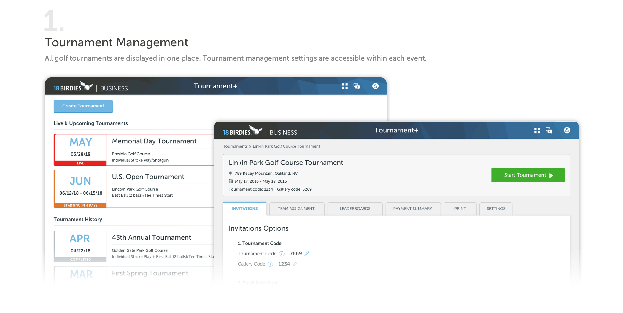Select the Print tab

coord(460,209)
